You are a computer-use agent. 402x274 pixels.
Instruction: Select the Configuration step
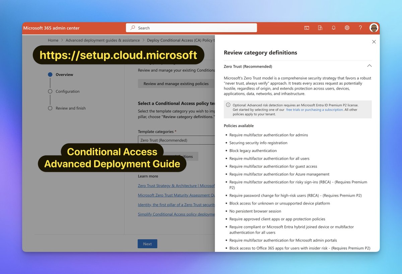(64, 91)
